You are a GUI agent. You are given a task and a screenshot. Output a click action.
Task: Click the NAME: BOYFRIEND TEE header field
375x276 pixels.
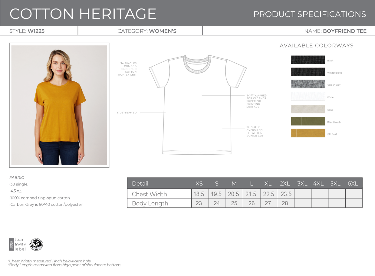click(x=335, y=31)
